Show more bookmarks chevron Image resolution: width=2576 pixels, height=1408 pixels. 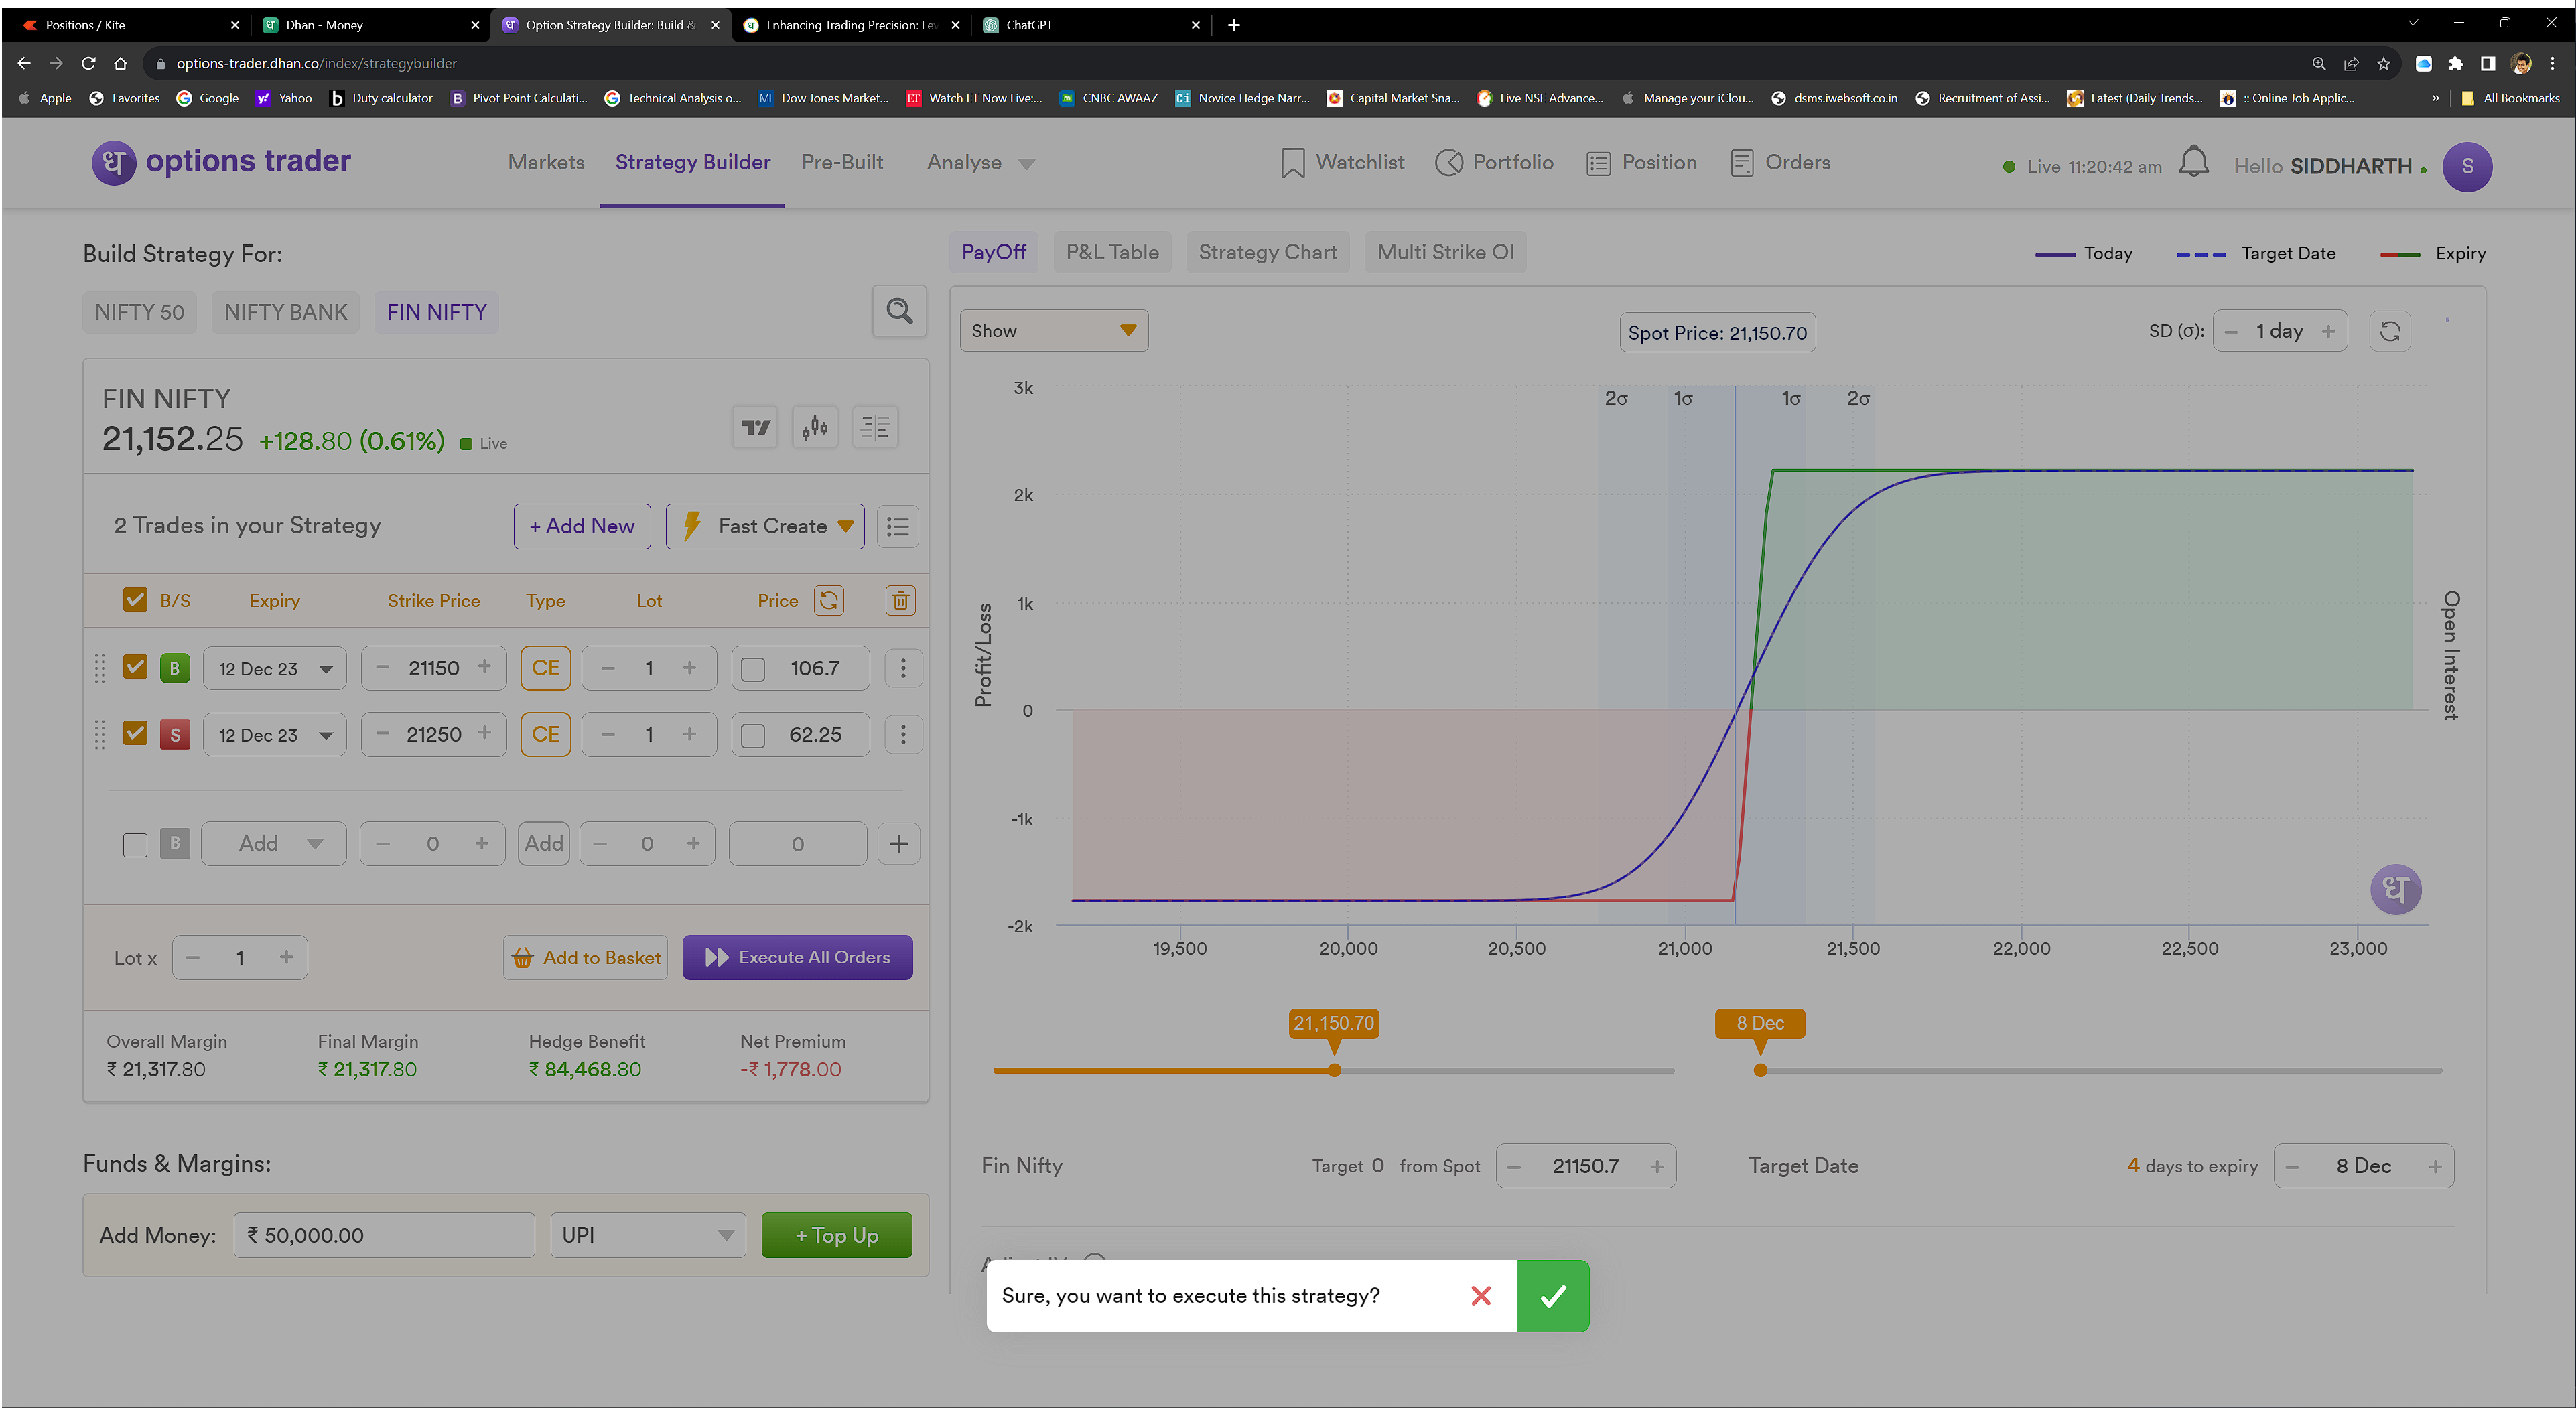point(2435,98)
